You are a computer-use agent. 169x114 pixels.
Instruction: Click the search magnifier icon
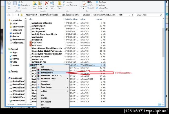(x=161, y=15)
